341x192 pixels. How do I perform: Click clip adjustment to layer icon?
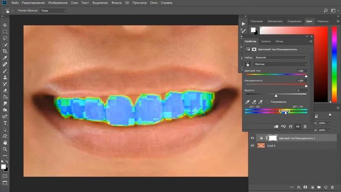tap(276, 126)
